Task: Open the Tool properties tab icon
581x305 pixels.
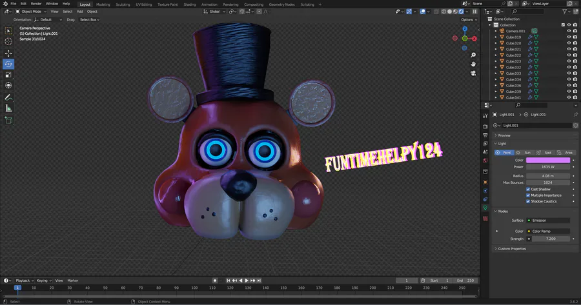Action: [485, 115]
